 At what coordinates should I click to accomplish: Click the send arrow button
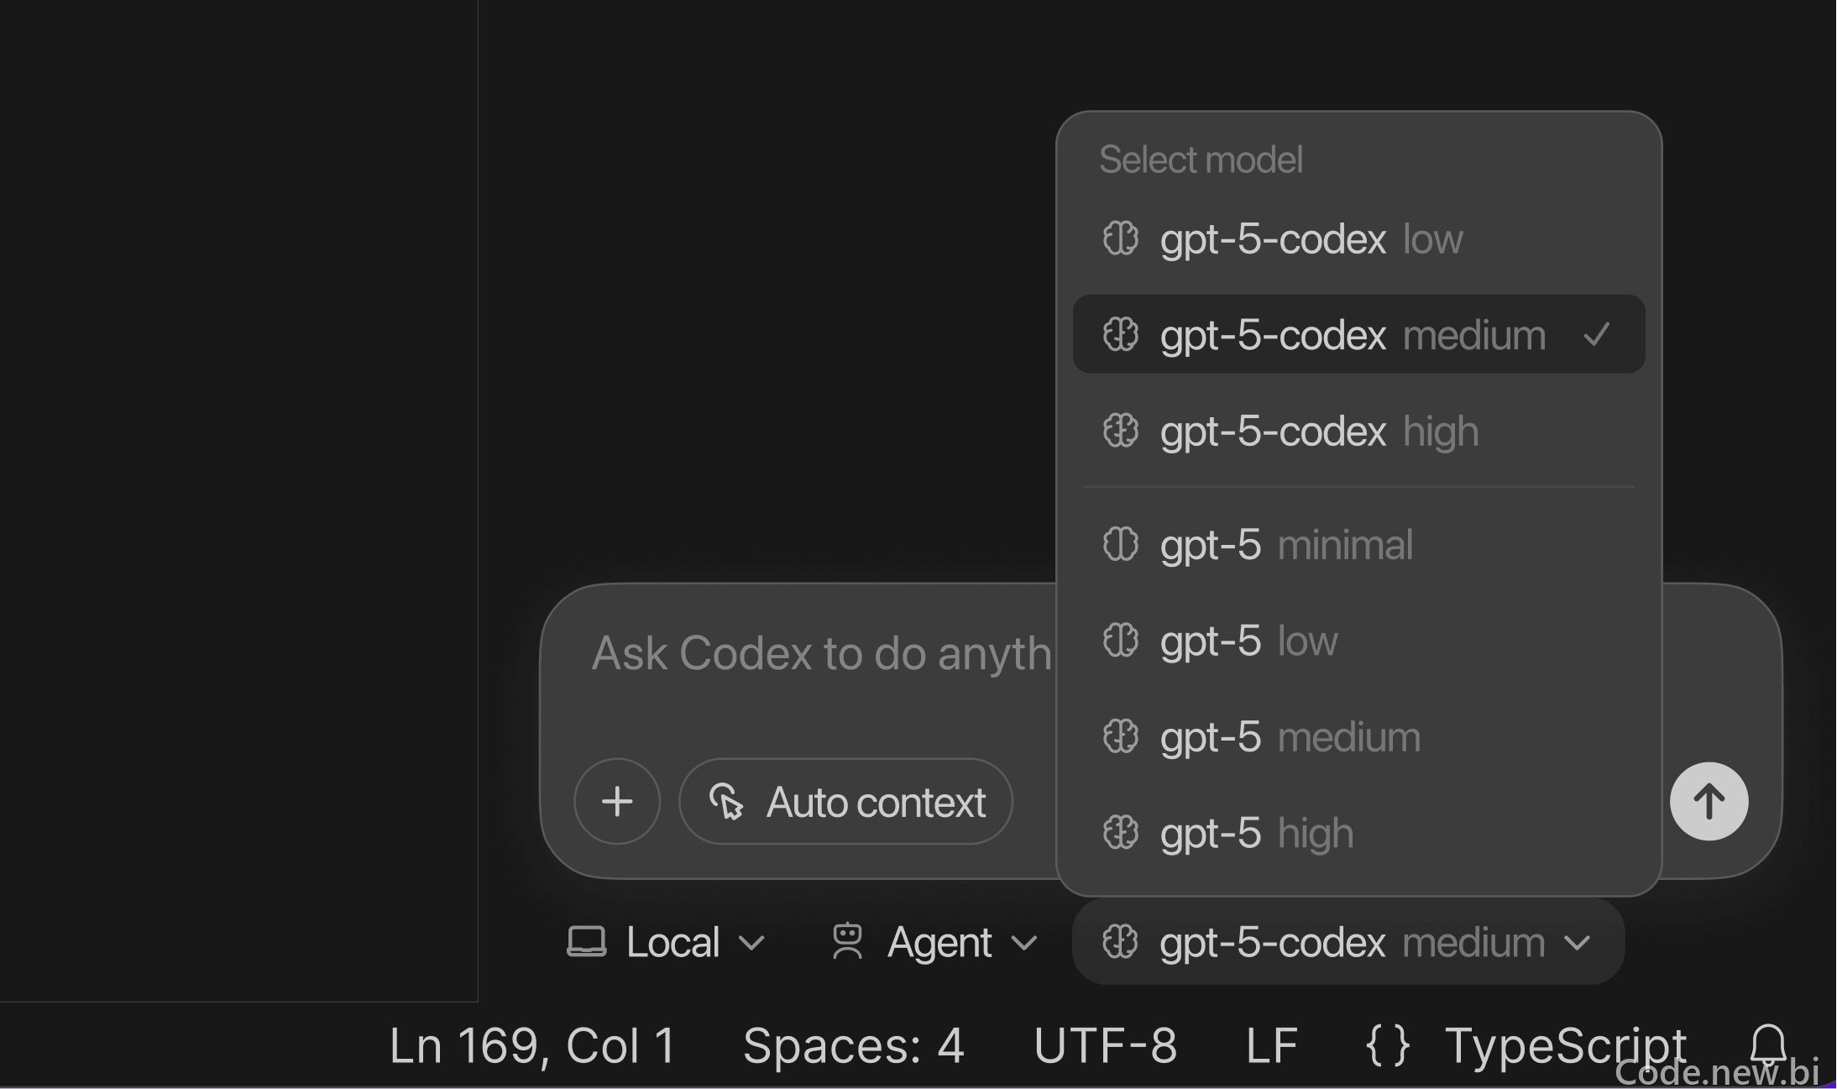pos(1709,801)
